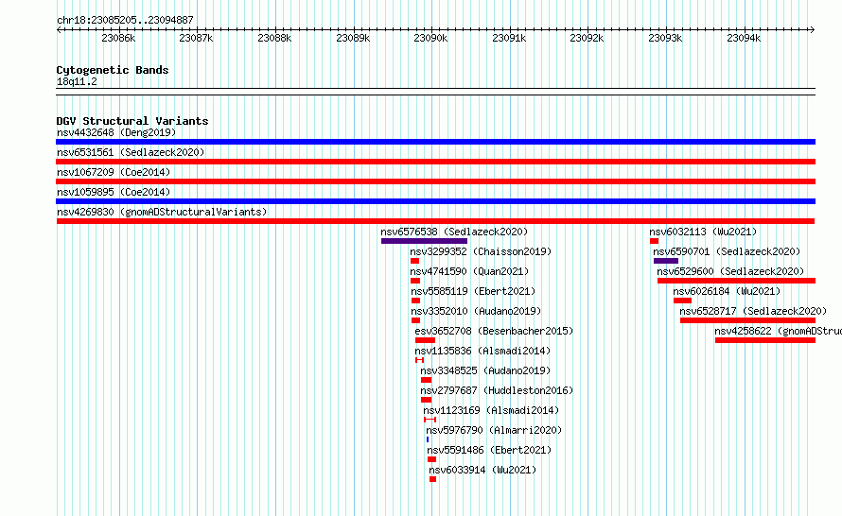Open the nsv6531561 (Sedlazeck2020) variant label

coord(131,152)
